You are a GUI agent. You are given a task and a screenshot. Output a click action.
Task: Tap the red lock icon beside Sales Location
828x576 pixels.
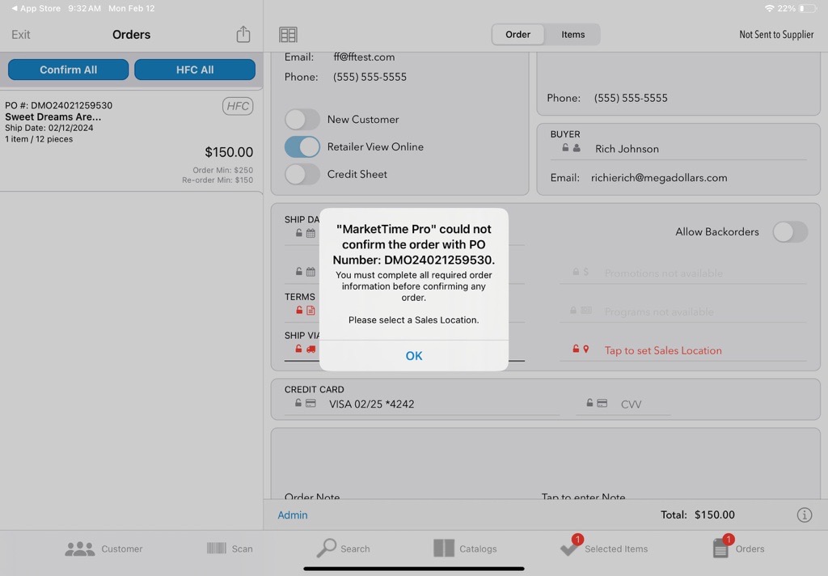576,349
